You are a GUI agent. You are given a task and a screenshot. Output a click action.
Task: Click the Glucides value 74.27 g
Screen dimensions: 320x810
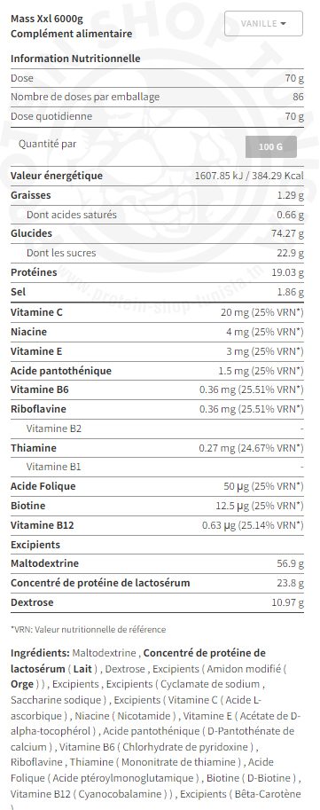click(x=287, y=233)
